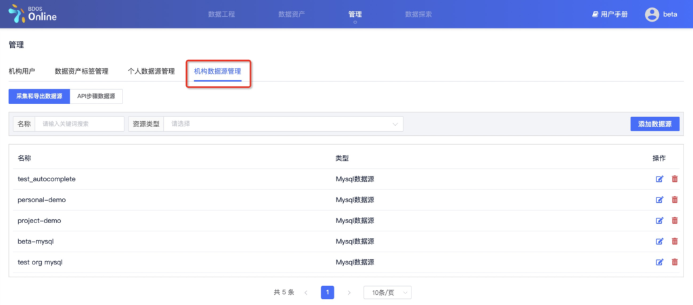Edit the personal-demo data source
Viewport: 693px width, 305px height.
pyautogui.click(x=659, y=200)
